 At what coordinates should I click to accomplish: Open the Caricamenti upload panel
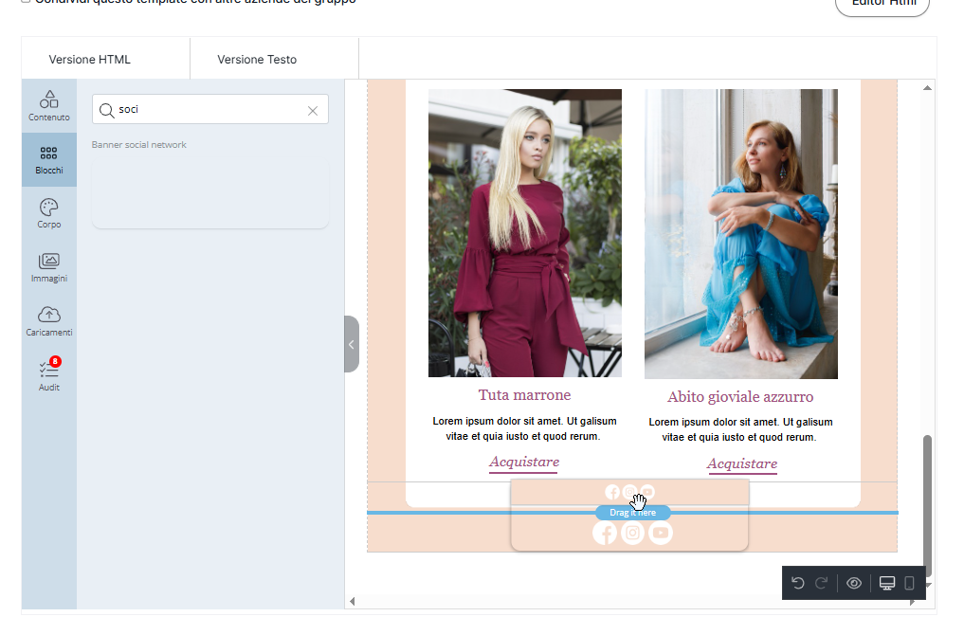[x=48, y=321]
